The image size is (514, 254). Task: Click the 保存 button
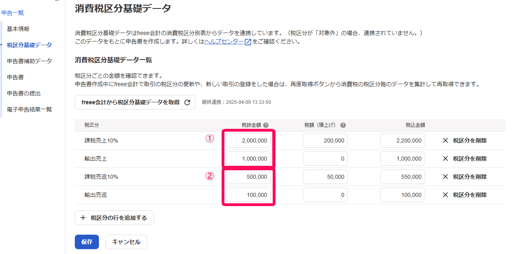pyautogui.click(x=87, y=242)
